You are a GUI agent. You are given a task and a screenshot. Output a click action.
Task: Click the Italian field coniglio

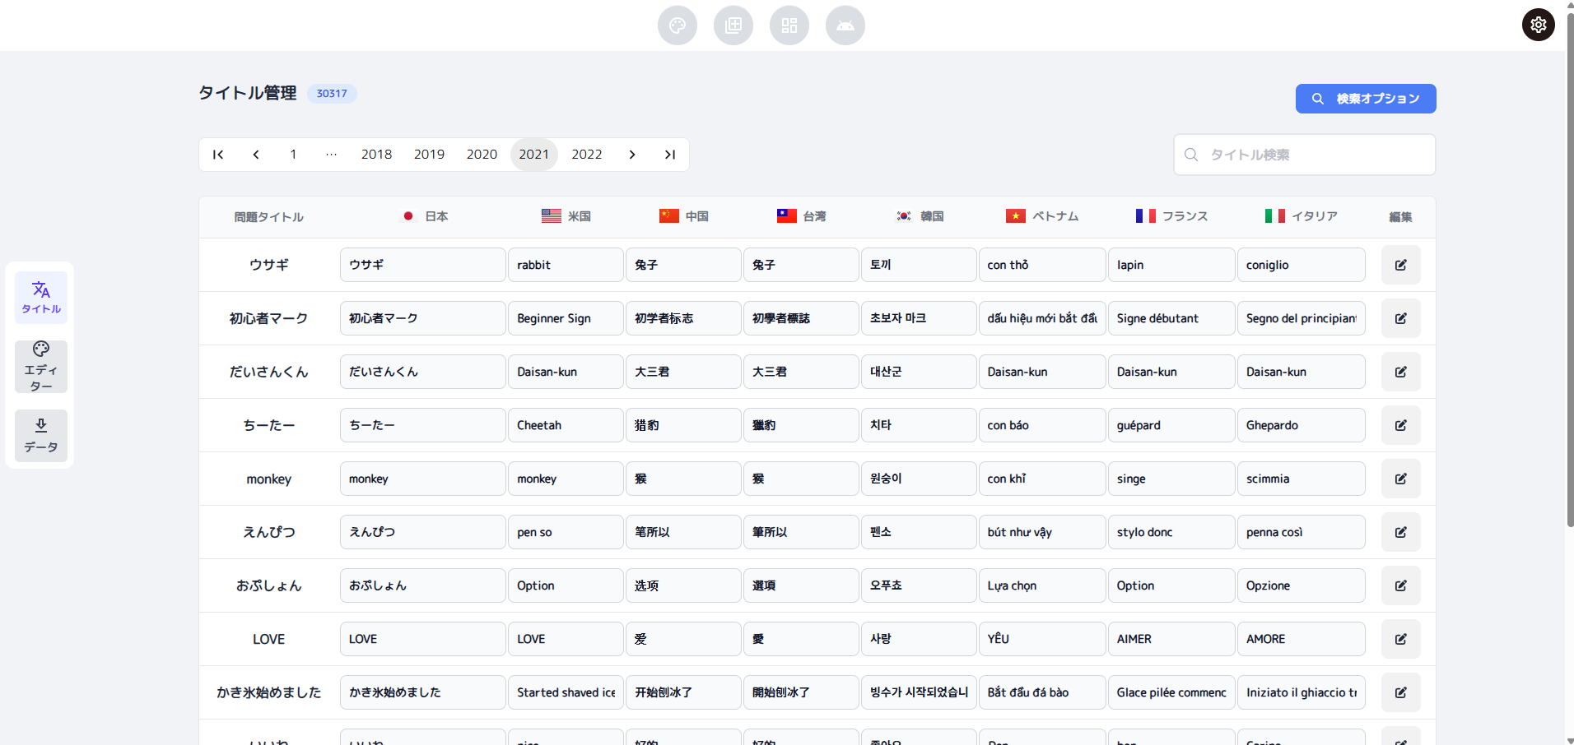point(1302,265)
